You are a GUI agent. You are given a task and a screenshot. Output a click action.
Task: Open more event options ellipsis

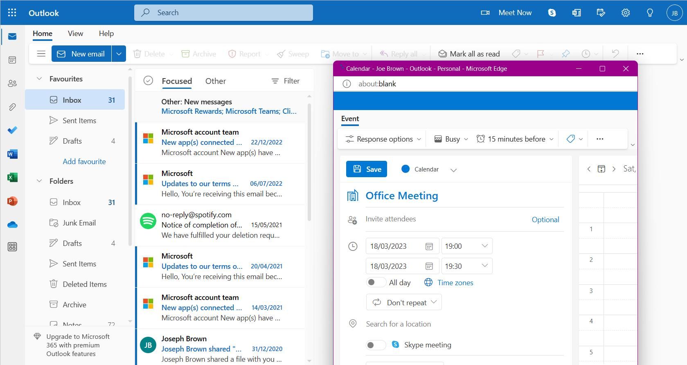[x=600, y=139]
